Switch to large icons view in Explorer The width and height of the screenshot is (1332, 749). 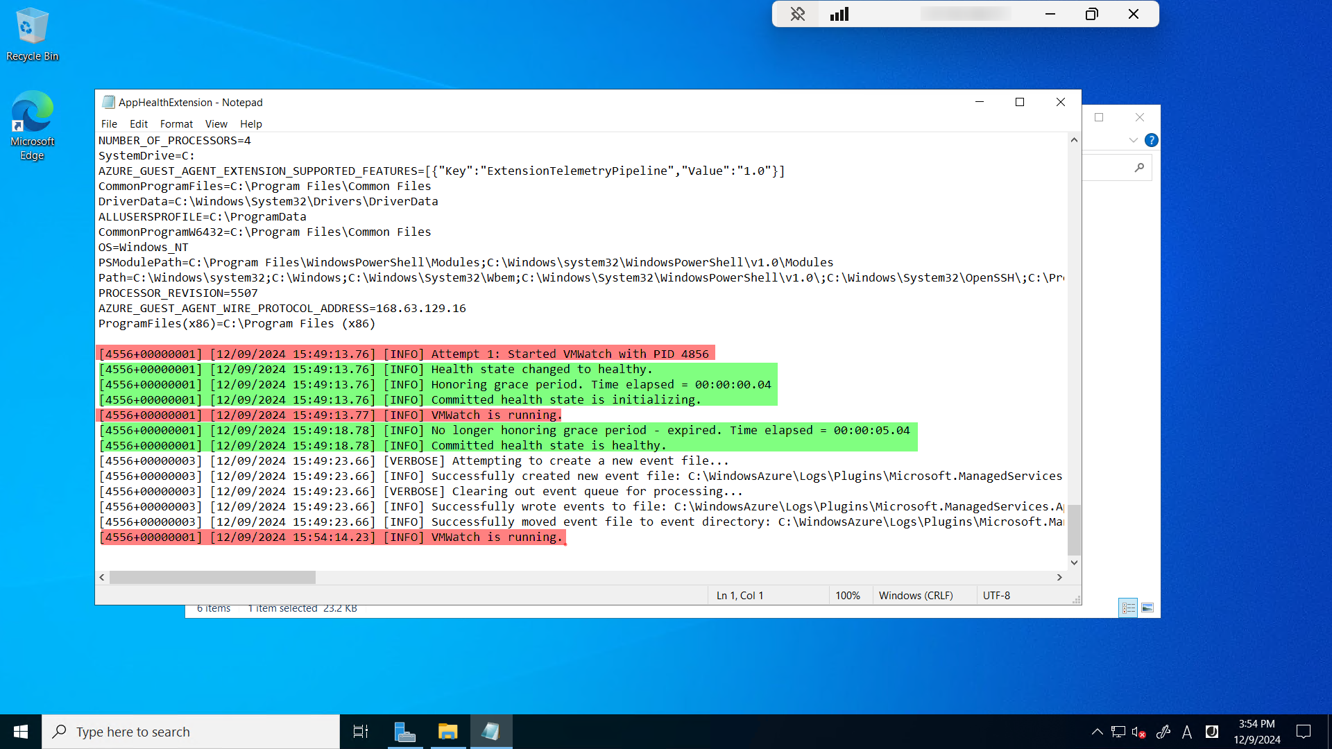1147,608
